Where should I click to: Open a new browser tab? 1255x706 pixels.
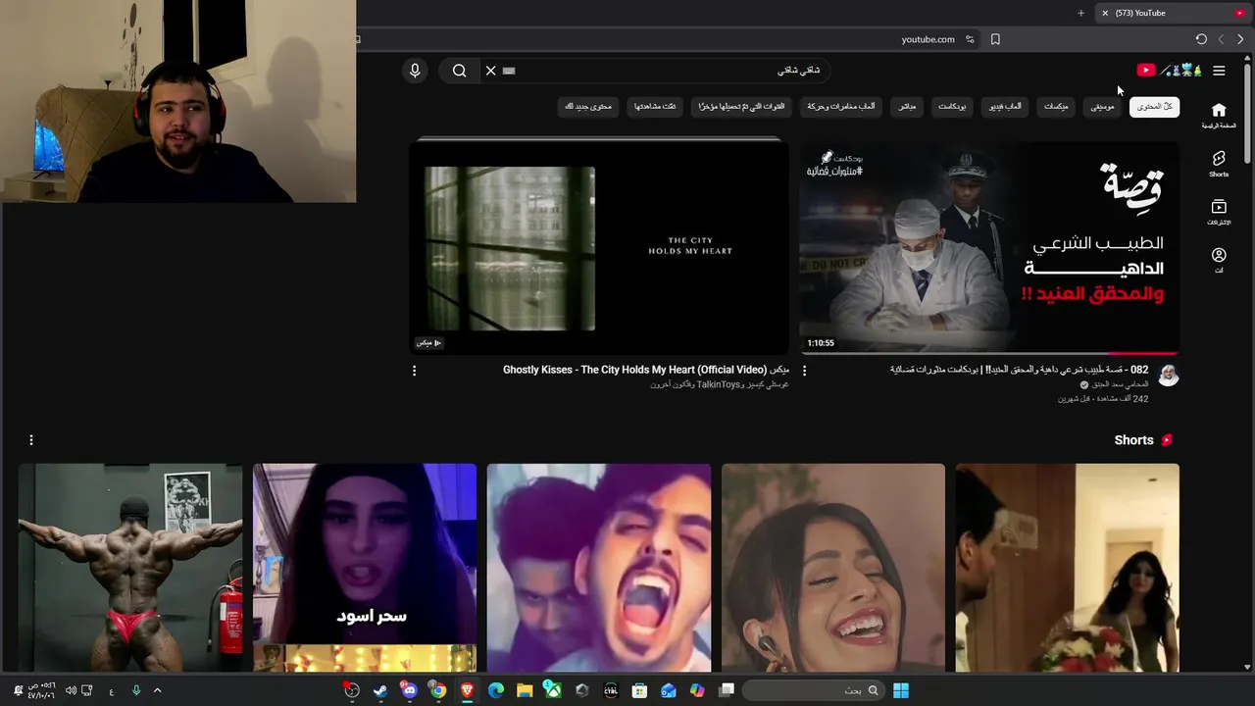(1080, 13)
